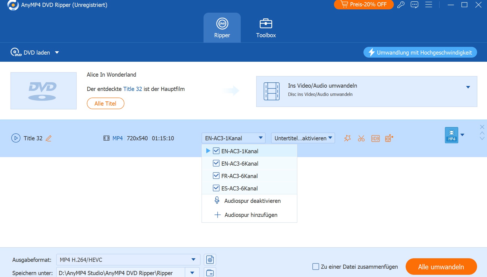487x277 pixels.
Task: Rename Title 32 with pencil icon
Action: pos(49,138)
